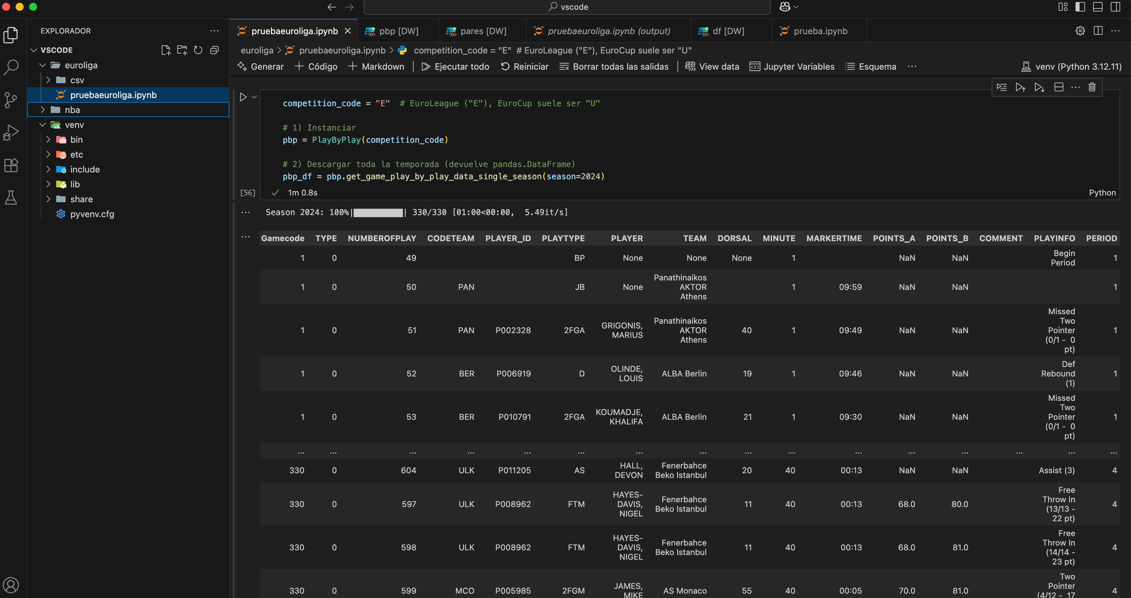Delete the cell with trash icon
Viewport: 1131px width, 598px height.
tap(1092, 87)
